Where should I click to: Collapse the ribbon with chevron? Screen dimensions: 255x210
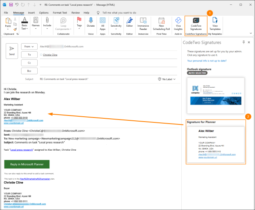coord(251,33)
